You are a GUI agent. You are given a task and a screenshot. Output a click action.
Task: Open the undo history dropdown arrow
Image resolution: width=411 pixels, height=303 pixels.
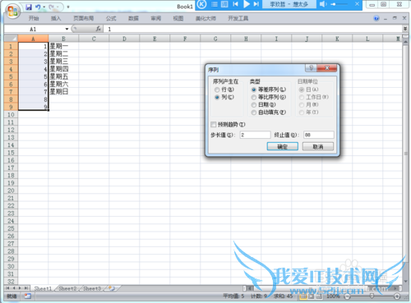pyautogui.click(x=44, y=7)
